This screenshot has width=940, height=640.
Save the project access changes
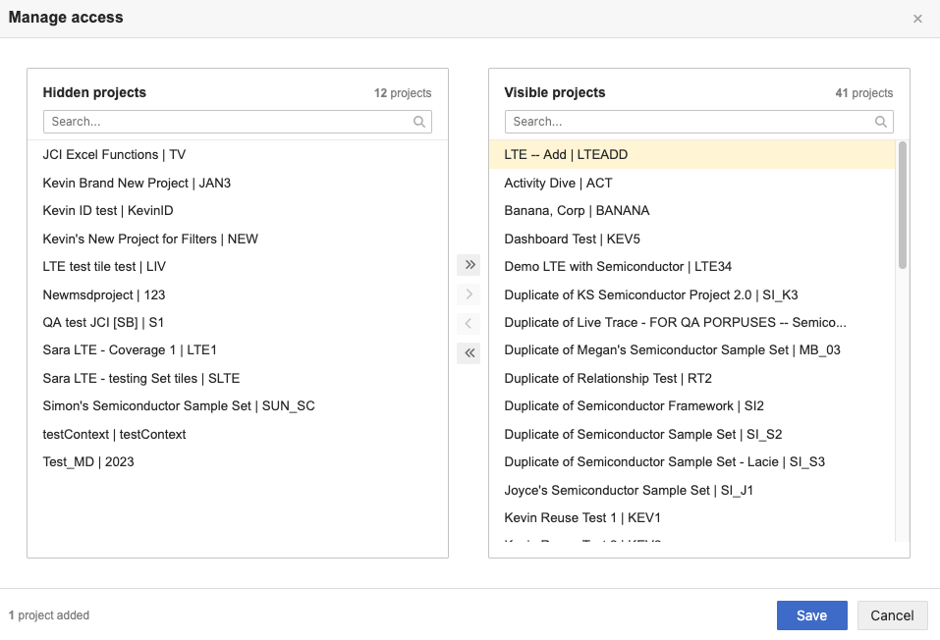coord(811,615)
